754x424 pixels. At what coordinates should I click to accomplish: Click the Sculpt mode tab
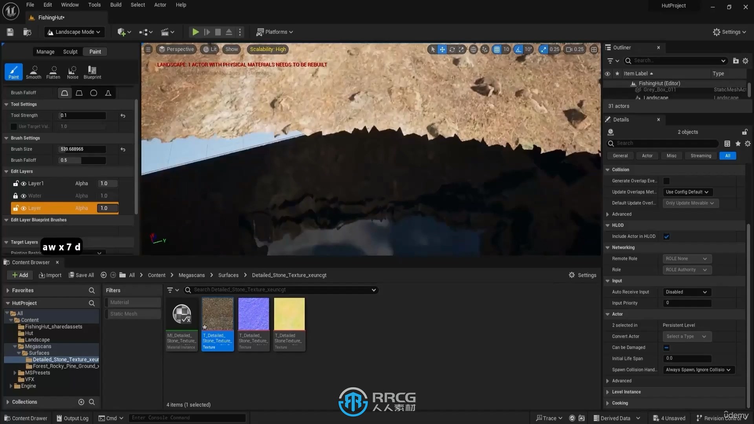70,51
